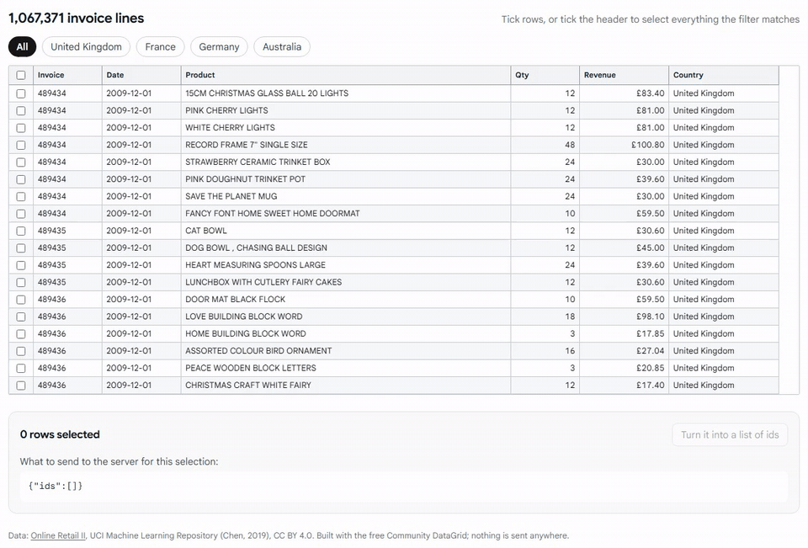This screenshot has width=808, height=548.
Task: Click revenue £98.10 cell
Action: pyautogui.click(x=624, y=317)
